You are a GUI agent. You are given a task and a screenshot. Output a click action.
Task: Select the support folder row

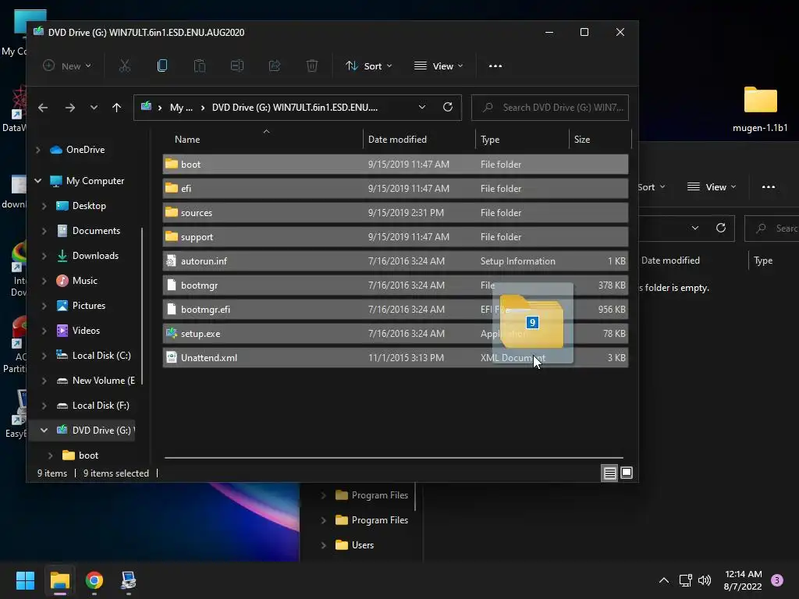[396, 237]
